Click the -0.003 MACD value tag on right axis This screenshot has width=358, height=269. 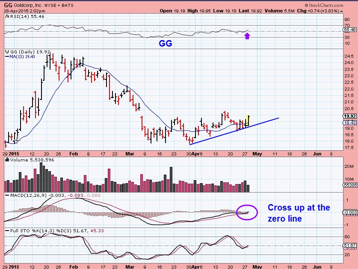(x=350, y=213)
